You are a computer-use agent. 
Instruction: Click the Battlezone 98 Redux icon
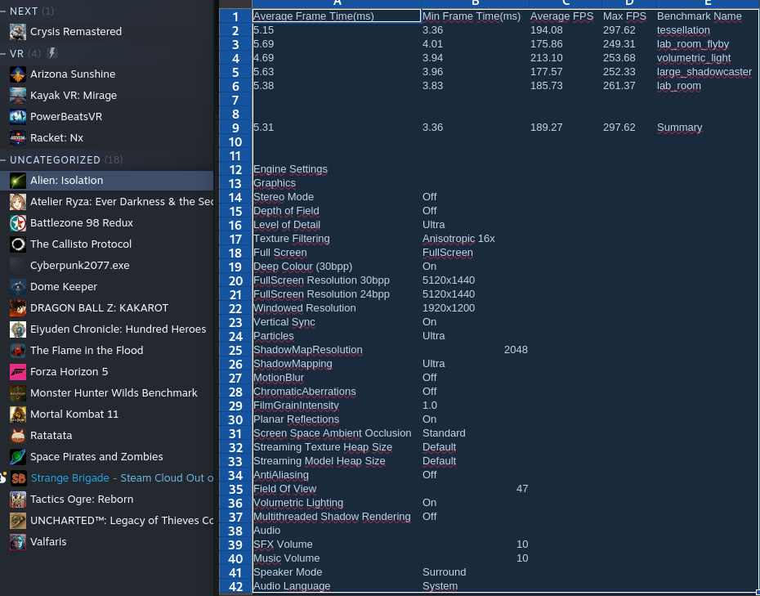tap(18, 223)
